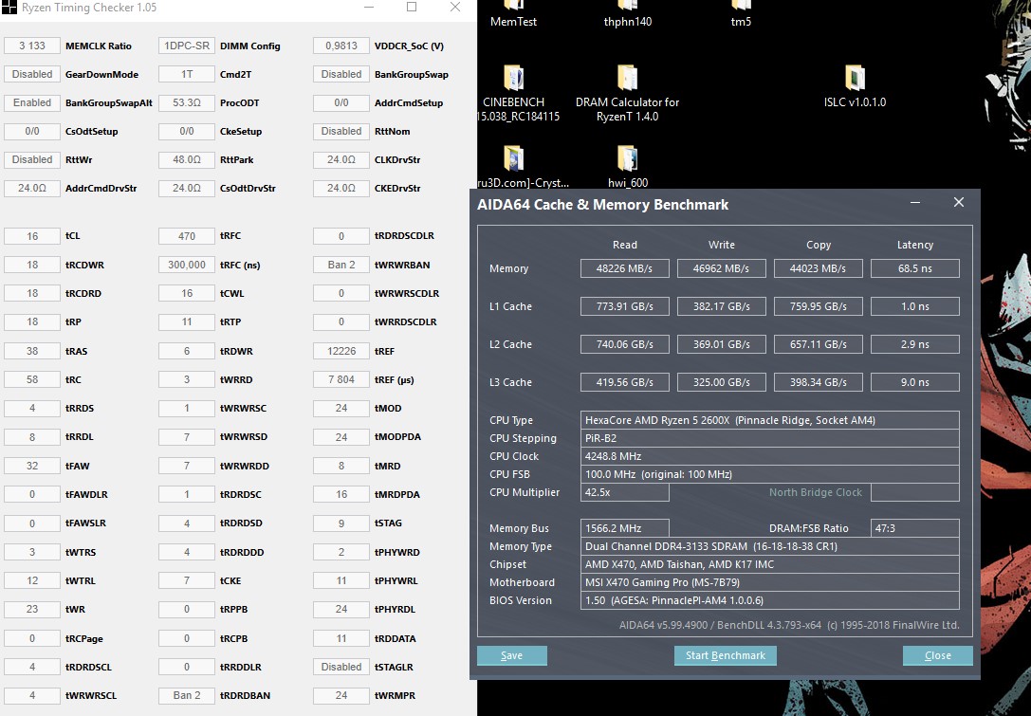Click the MEMCLK Ratio value 3 133
Image resolution: width=1031 pixels, height=716 pixels.
(32, 46)
